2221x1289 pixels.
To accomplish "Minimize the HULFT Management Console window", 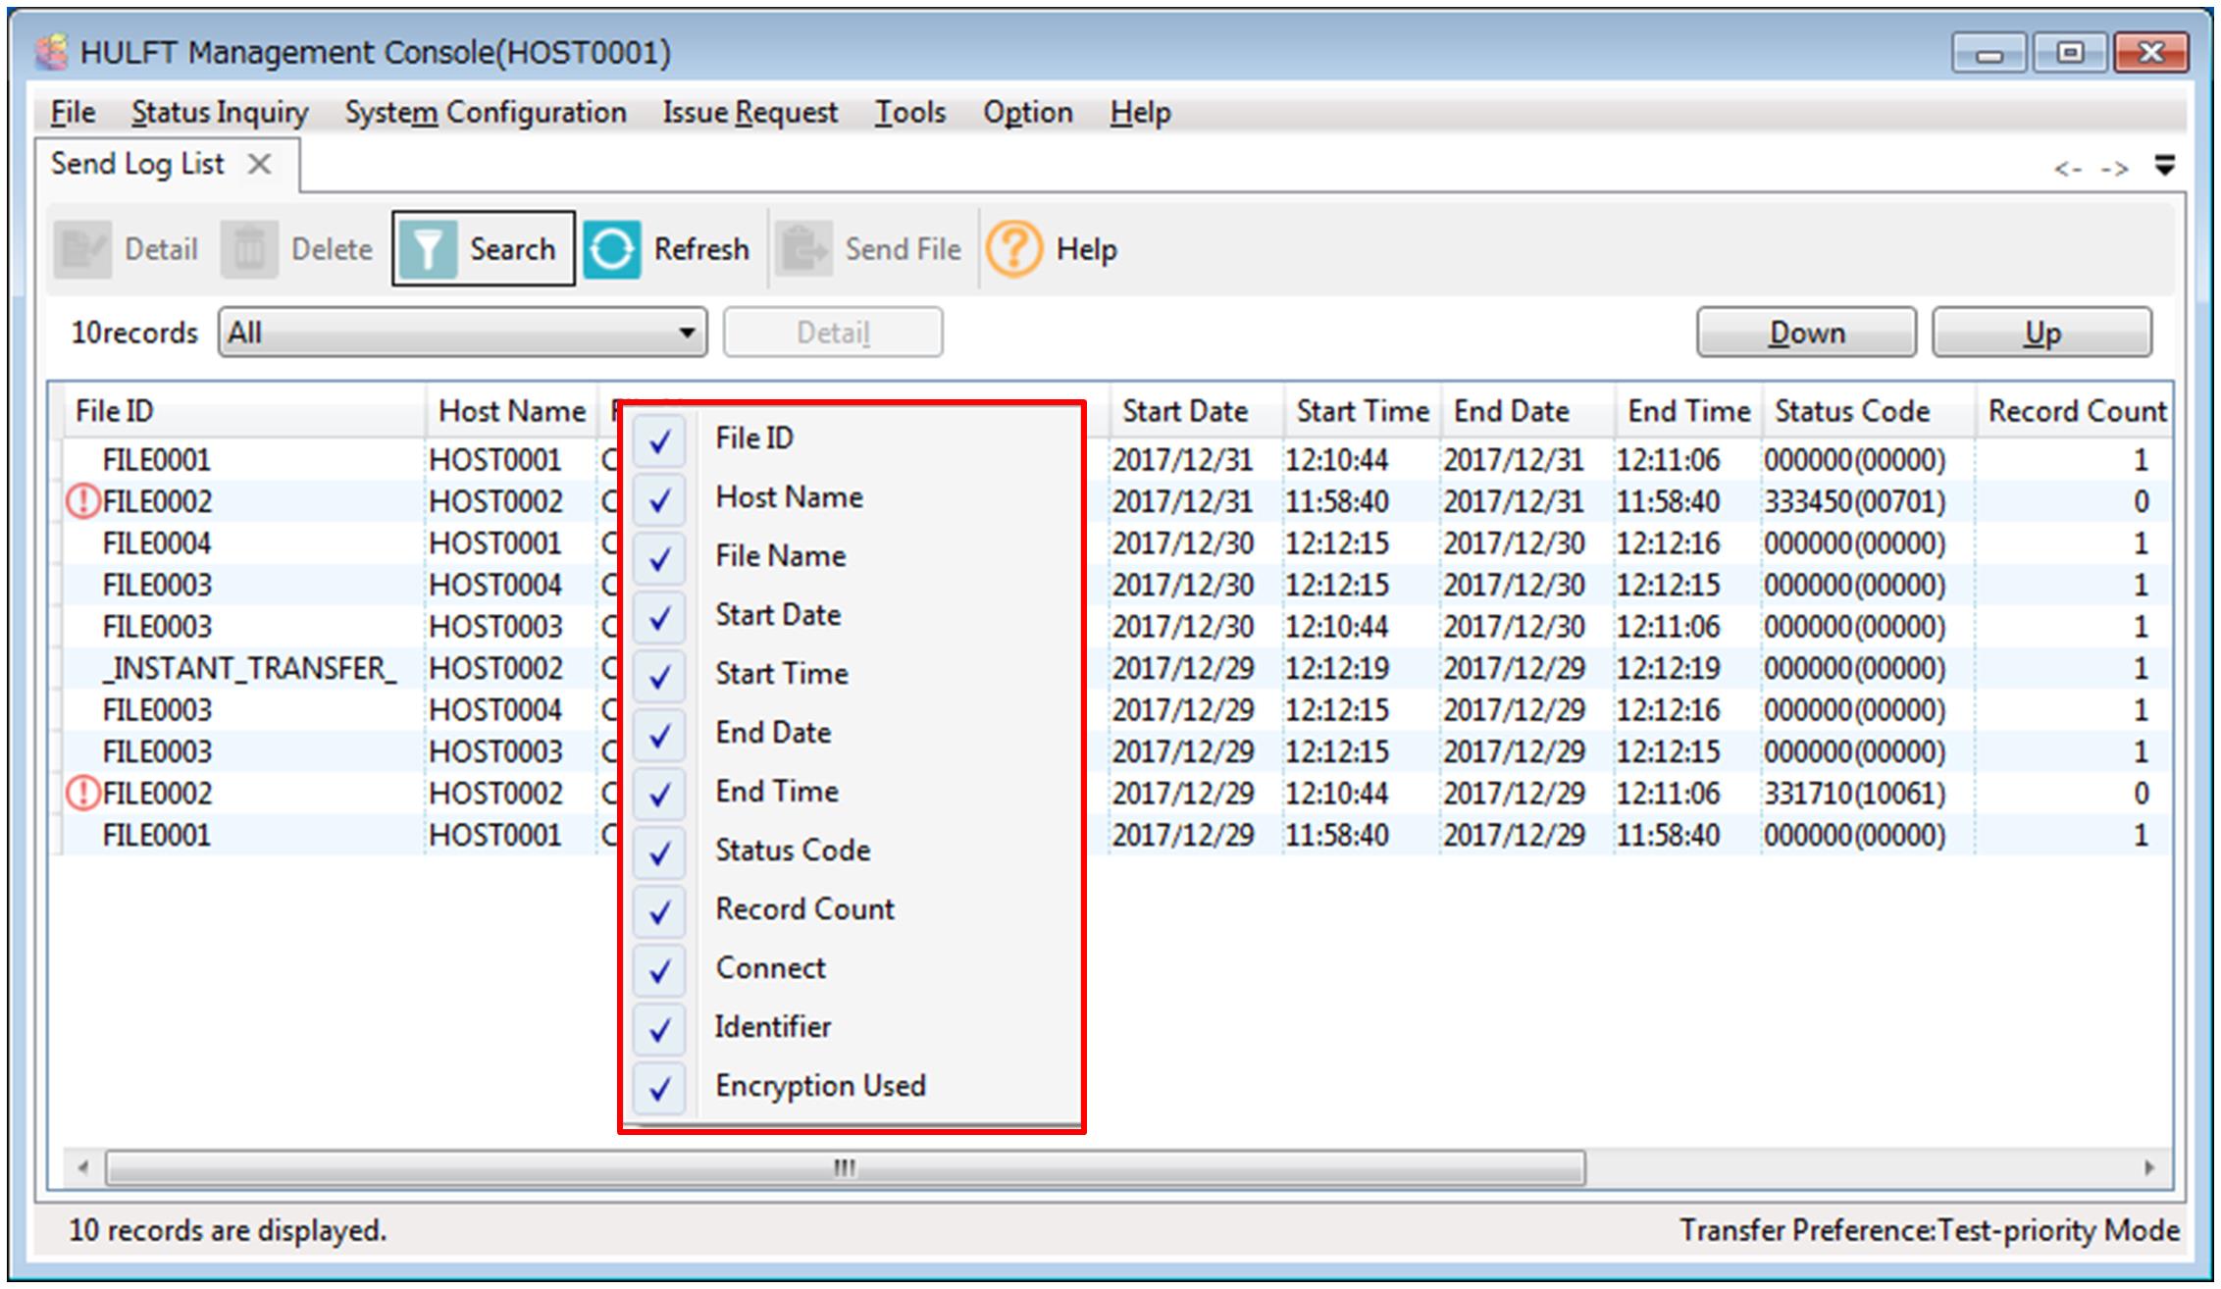I will tap(1989, 54).
